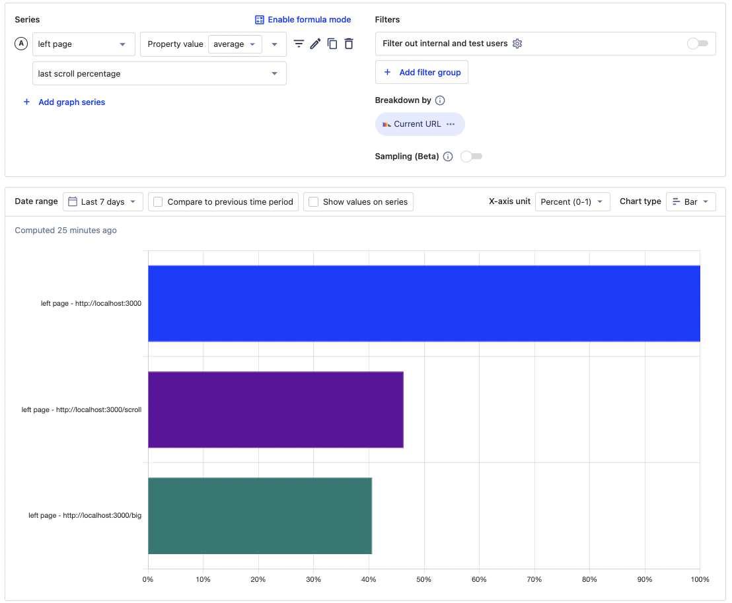Toggle Filter out internal and test users
This screenshot has width=732, height=603.
point(697,44)
